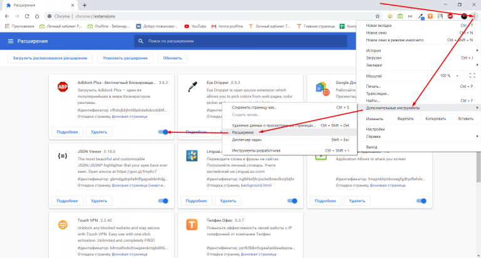481x258 pixels.
Task: Click Удалить for LinguaLeo extension
Action: (x=228, y=201)
